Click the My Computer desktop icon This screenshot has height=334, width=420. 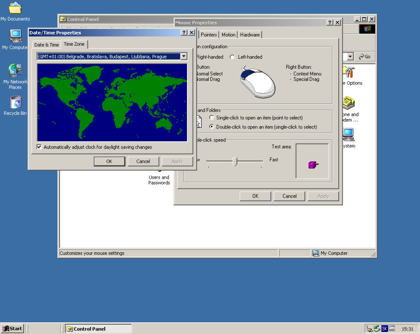(x=15, y=36)
